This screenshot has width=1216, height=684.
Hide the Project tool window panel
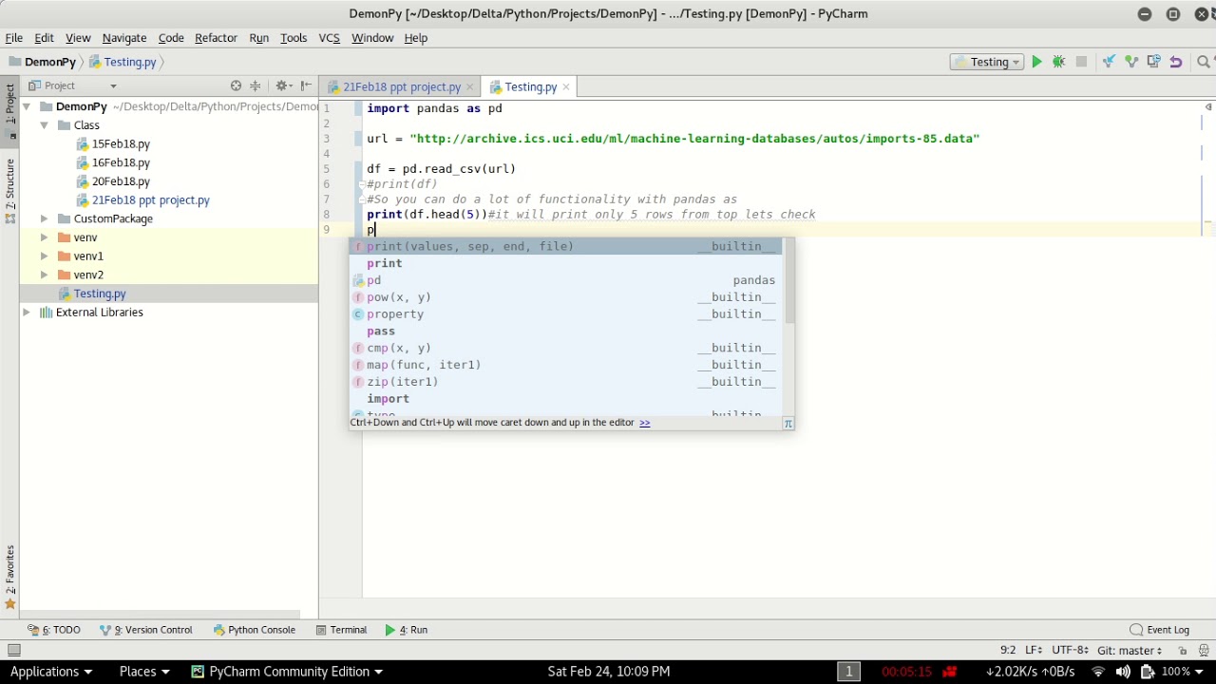point(306,85)
